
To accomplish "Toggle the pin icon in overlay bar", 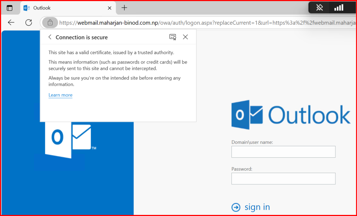I will tap(320, 8).
